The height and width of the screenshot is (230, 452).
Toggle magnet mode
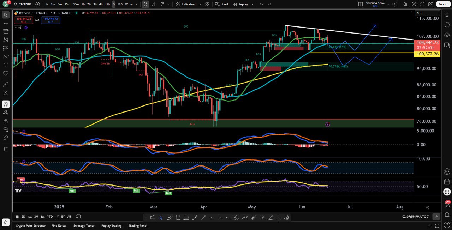6,104
